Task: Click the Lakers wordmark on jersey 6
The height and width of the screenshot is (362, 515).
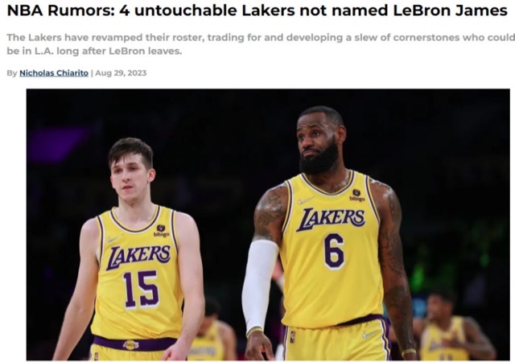Action: pos(331,220)
